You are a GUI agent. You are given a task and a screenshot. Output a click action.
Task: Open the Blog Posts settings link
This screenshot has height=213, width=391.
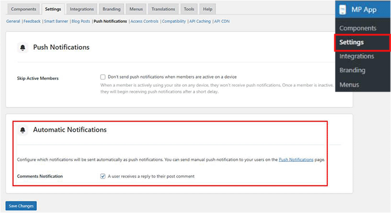pos(81,21)
